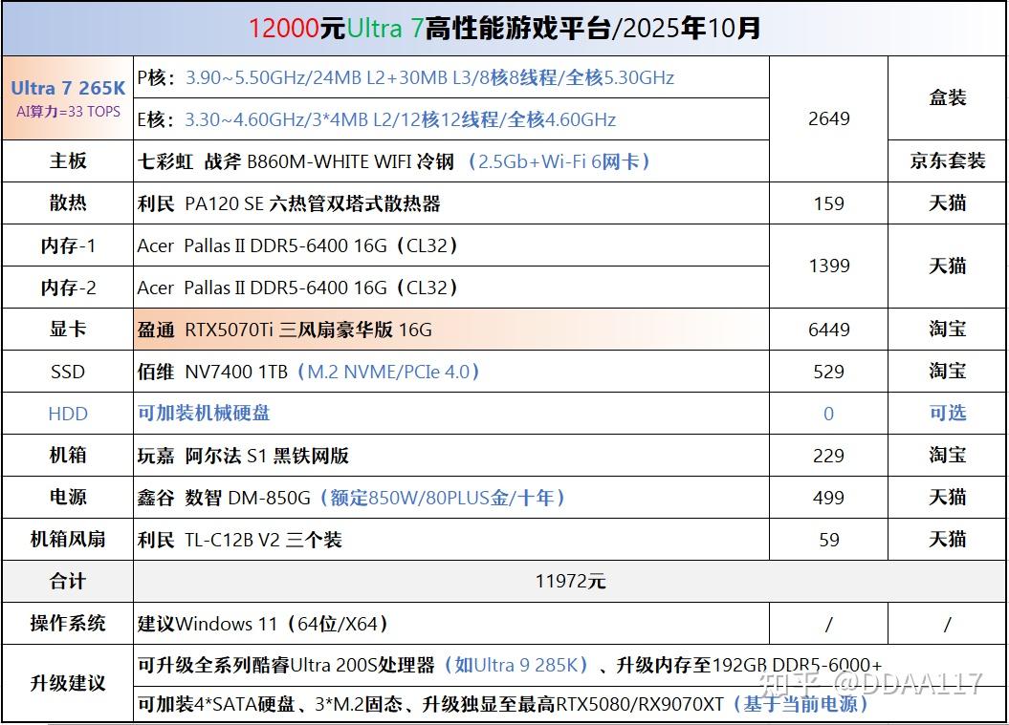
Task: Click 'AI算力=33 TOPS' text
Action: pos(68,111)
